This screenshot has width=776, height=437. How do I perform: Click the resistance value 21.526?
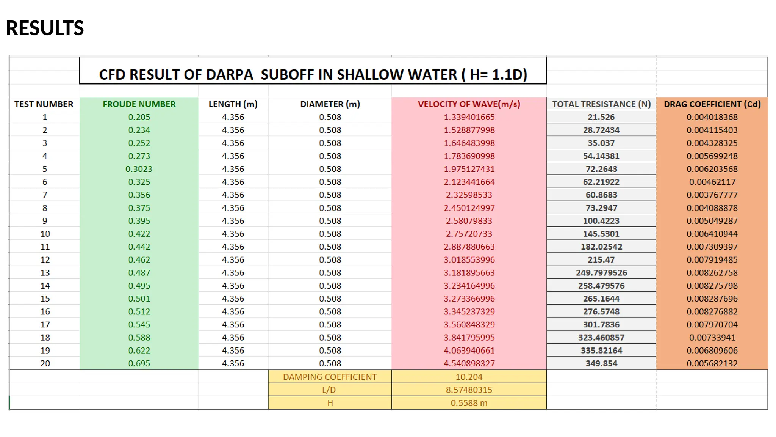pos(601,117)
